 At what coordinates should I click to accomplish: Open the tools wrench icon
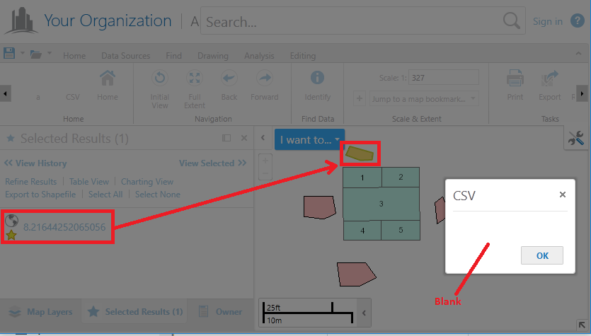pos(576,138)
